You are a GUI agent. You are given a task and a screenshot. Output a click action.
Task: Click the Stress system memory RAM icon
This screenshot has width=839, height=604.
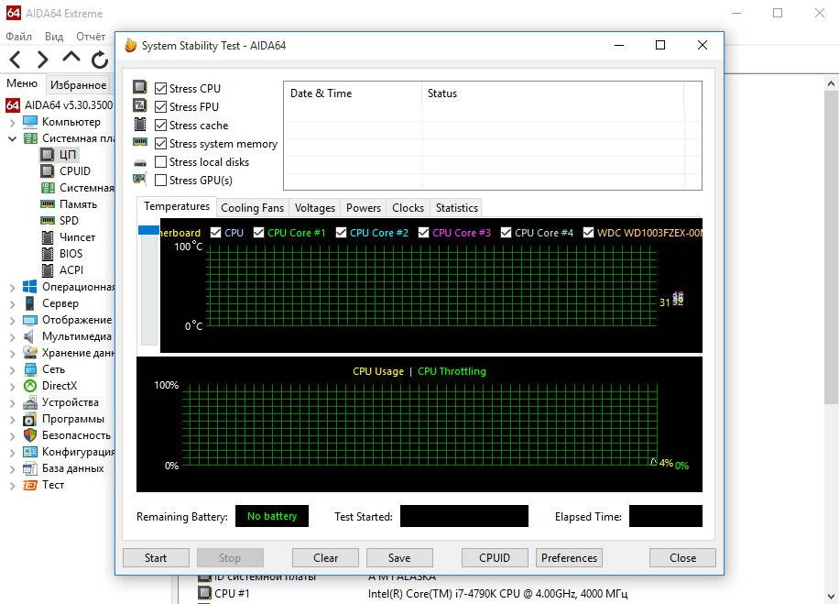pyautogui.click(x=140, y=142)
